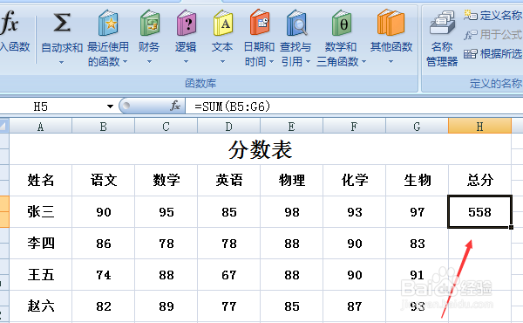Viewport: 523px width, 323px height.
Task: Expand the Lookup and Reference dropdown arrow
Action: point(308,61)
